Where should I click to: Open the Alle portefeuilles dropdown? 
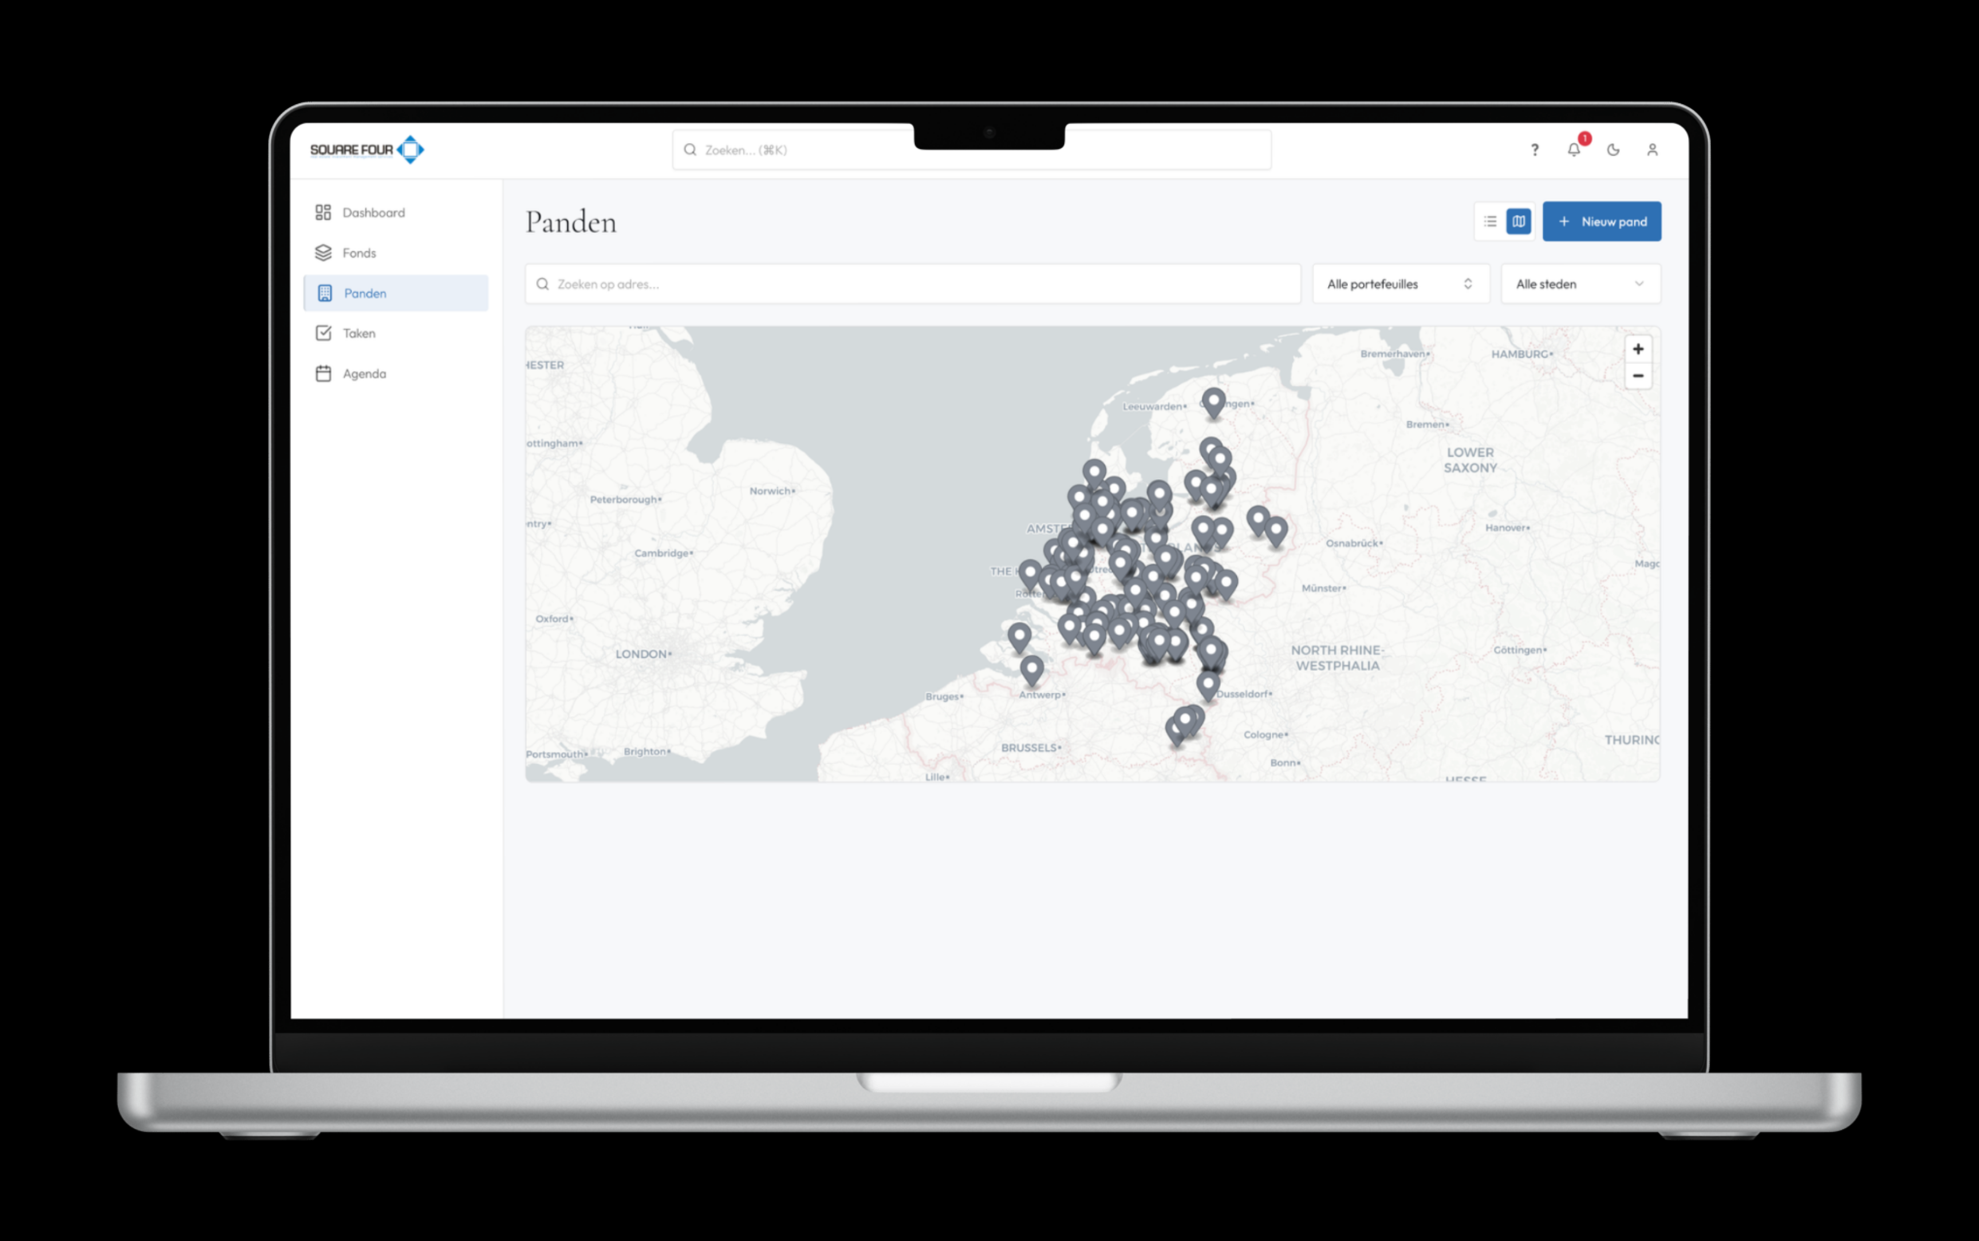[1400, 283]
